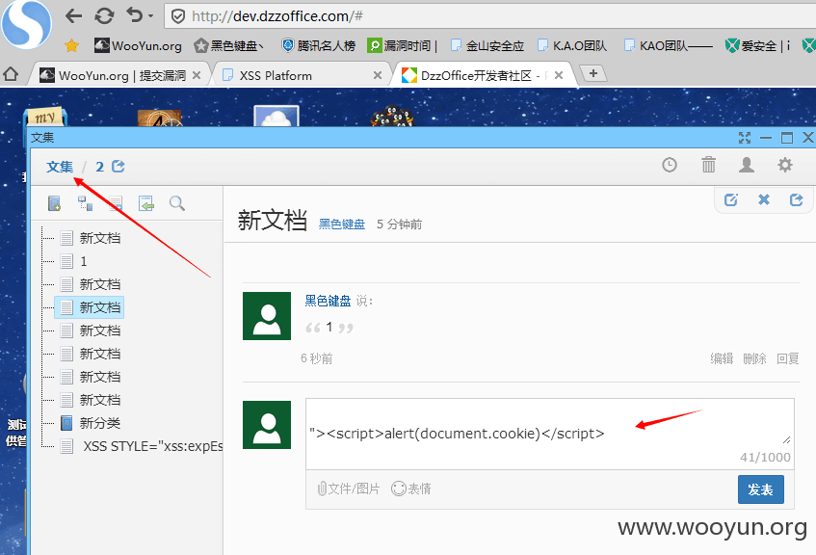The image size is (816, 555).
Task: Click the address bar URL field
Action: (489, 16)
